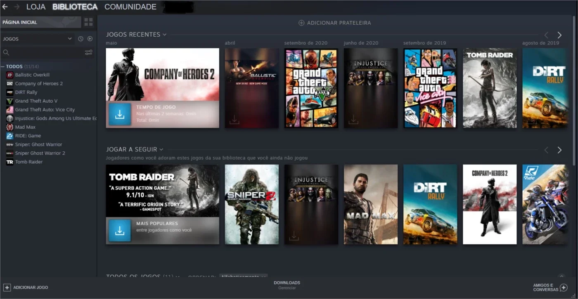Screen dimensions: 578x299
Task: Open Company of Heroes 2 cover in JOGAR A SEGUIR
Action: 490,204
